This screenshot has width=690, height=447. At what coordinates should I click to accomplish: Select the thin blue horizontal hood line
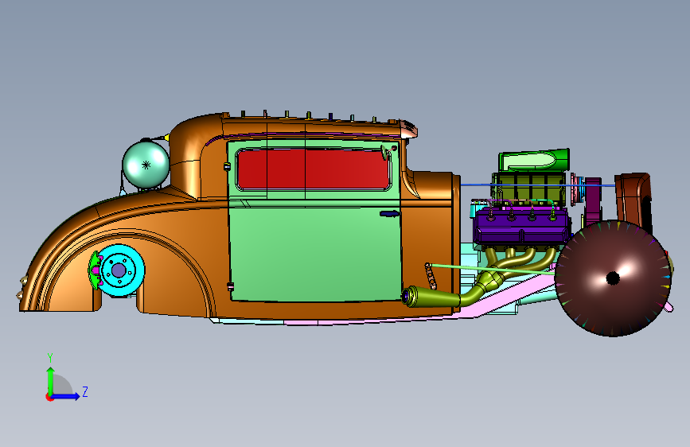click(538, 185)
